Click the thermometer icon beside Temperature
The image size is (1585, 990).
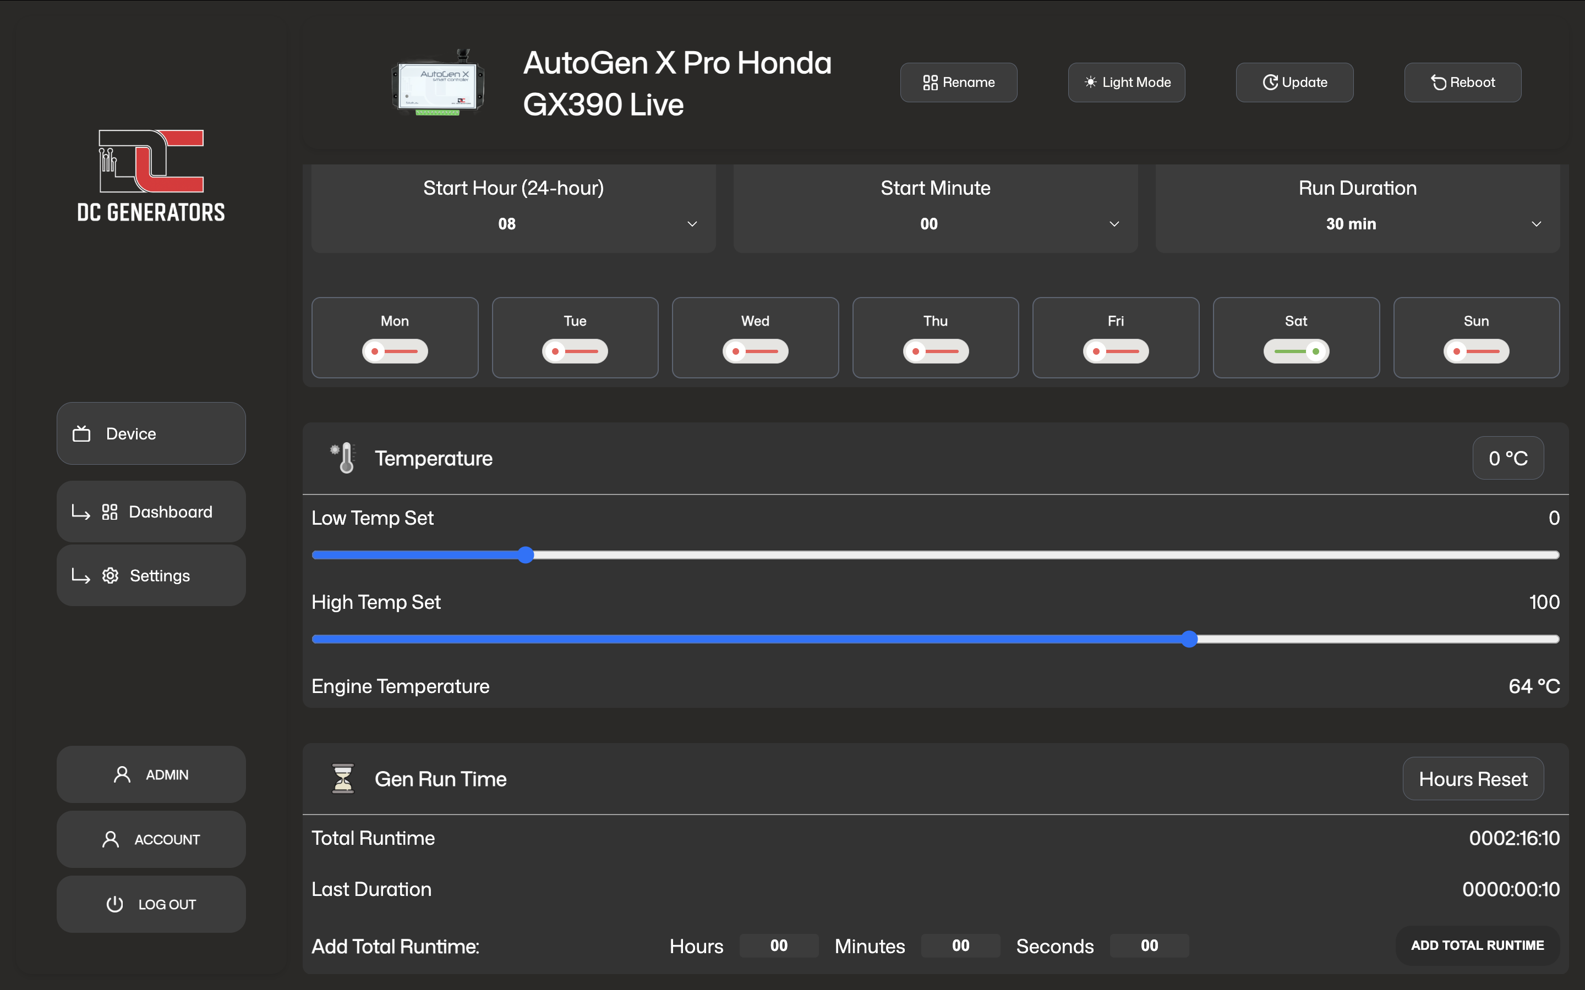tap(343, 458)
